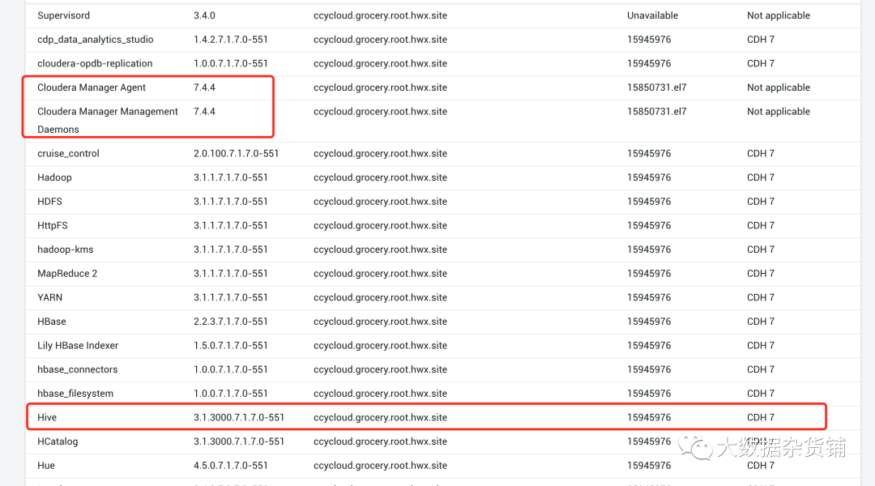Click Cloudera Manager Agent version 7.4.4
The height and width of the screenshot is (486, 875).
click(204, 87)
